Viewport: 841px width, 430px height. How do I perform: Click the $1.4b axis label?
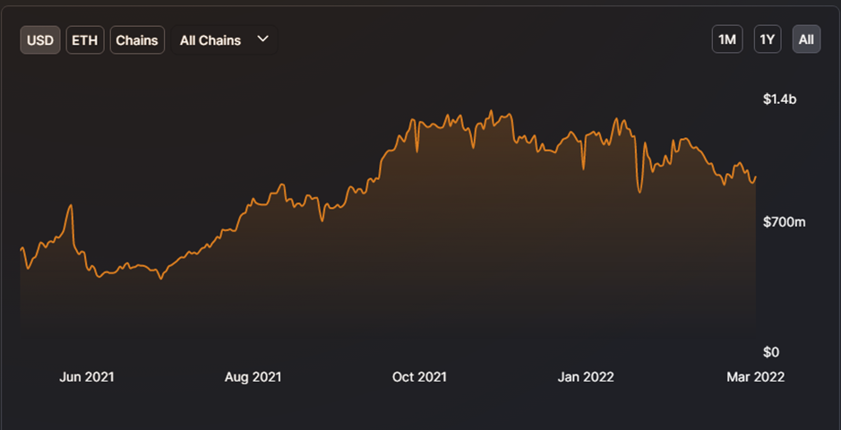tap(780, 99)
